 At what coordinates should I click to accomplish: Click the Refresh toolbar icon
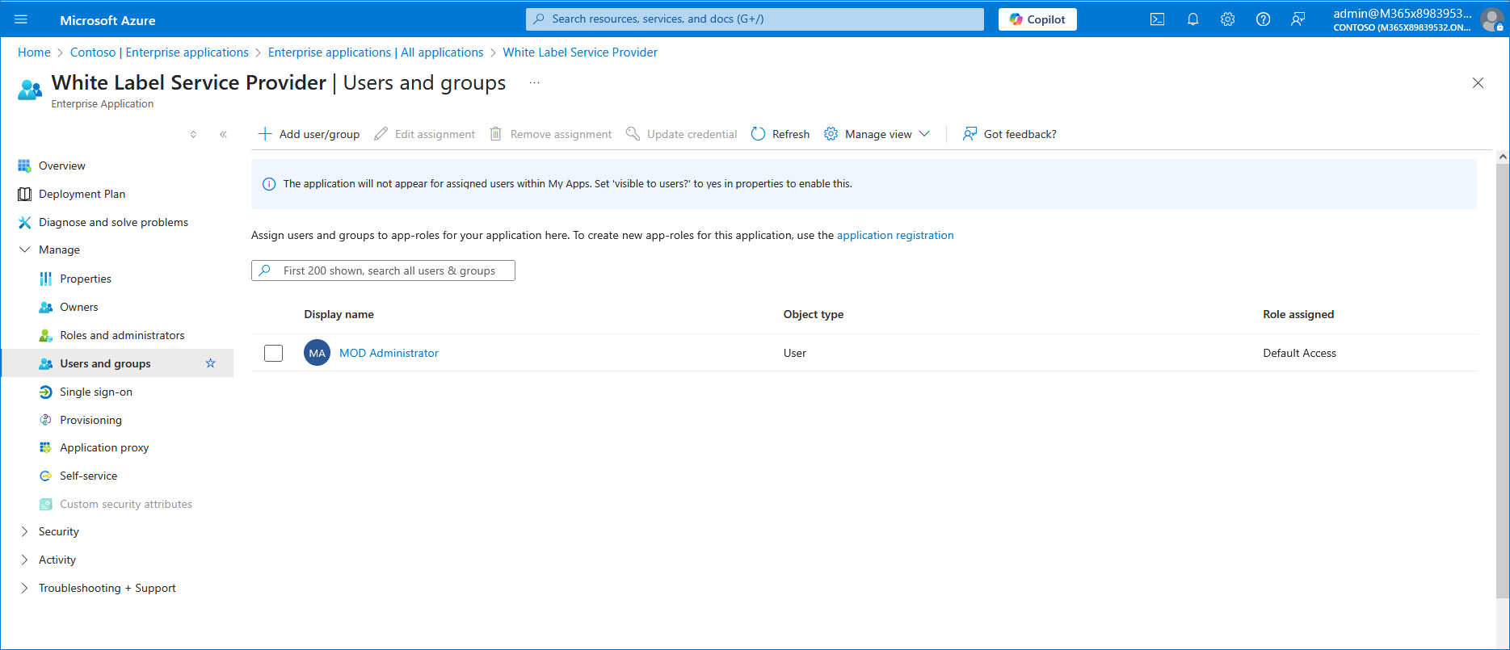[758, 134]
